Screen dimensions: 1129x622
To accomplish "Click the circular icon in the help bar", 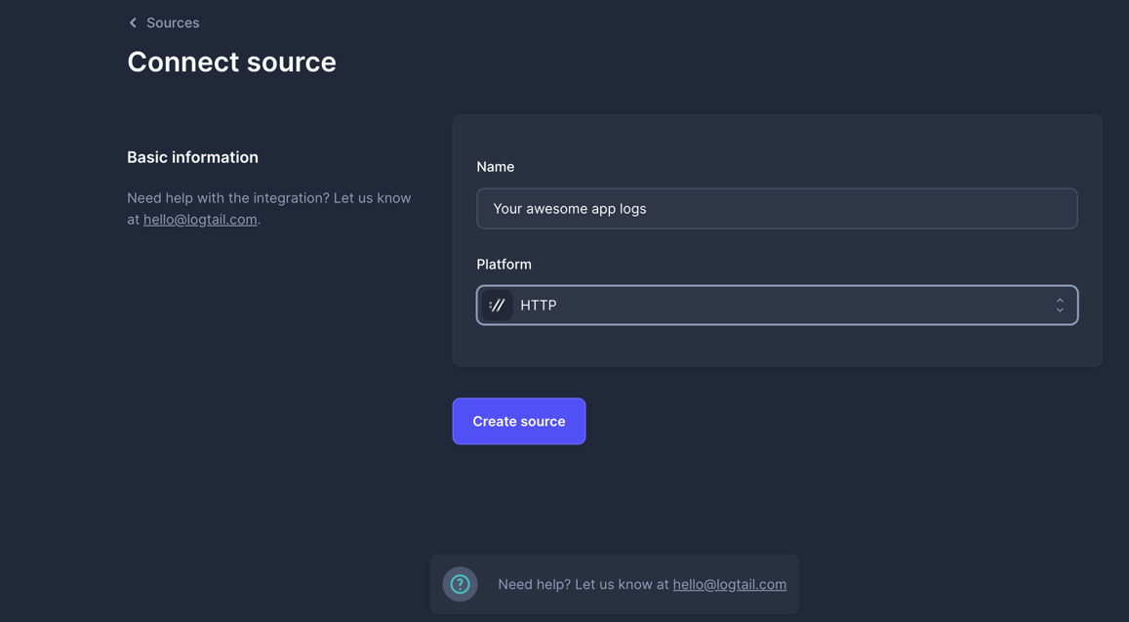I will (x=460, y=583).
